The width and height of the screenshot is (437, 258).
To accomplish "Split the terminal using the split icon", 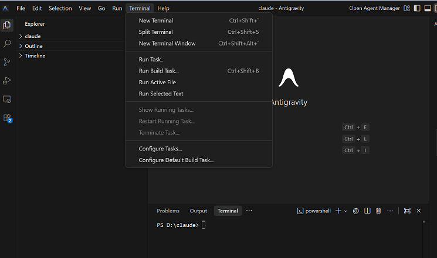I will click(x=367, y=211).
